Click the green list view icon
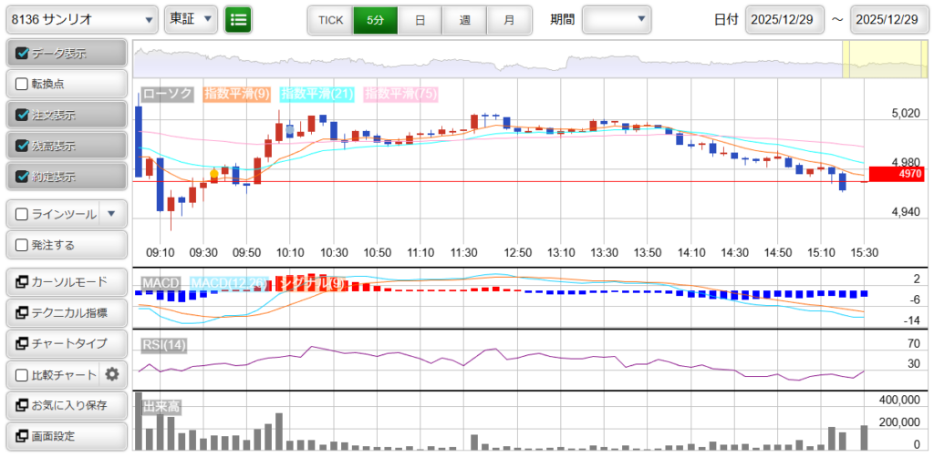This screenshot has height=457, width=934. tap(238, 19)
